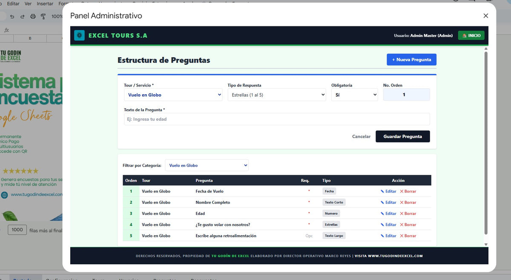The height and width of the screenshot is (280, 511).
Task: Open the Tipo de Respuesta dropdown
Action: tap(277, 95)
